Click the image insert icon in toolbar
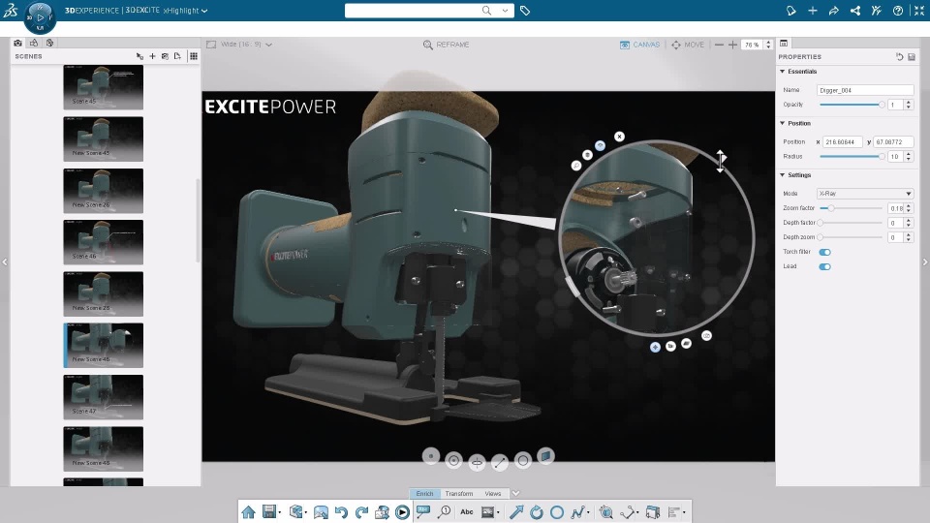 [x=487, y=511]
